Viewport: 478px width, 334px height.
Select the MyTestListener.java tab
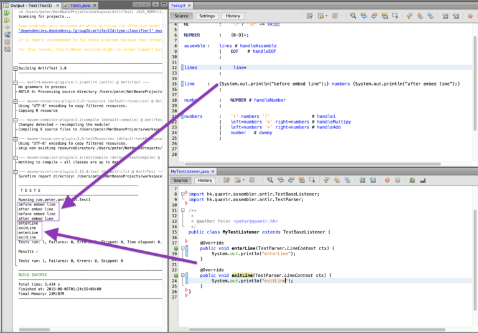click(x=190, y=171)
